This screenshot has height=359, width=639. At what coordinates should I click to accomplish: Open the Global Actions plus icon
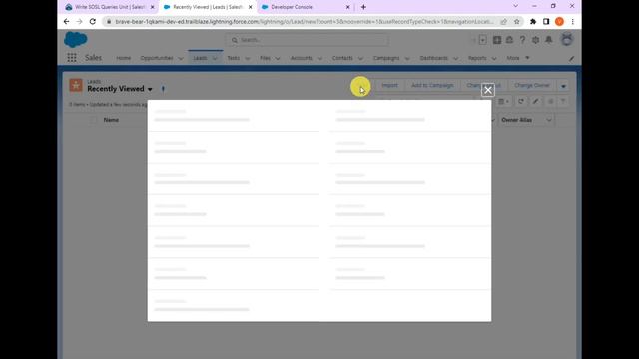point(497,40)
